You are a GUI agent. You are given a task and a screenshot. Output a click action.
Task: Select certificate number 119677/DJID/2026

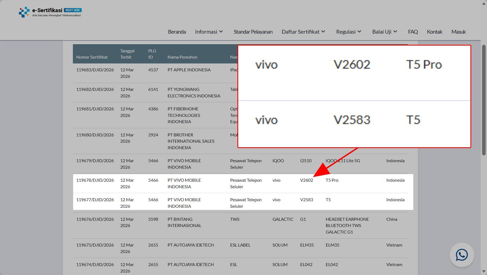[x=95, y=200]
